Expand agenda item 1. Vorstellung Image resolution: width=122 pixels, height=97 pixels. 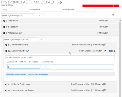(4, 21)
